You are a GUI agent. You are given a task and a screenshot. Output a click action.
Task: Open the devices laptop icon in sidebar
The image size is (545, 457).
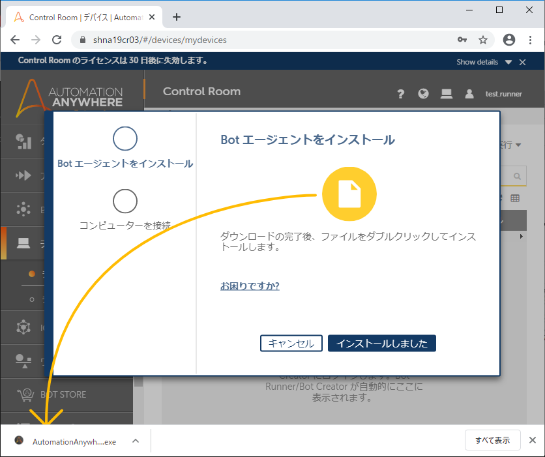tap(23, 243)
